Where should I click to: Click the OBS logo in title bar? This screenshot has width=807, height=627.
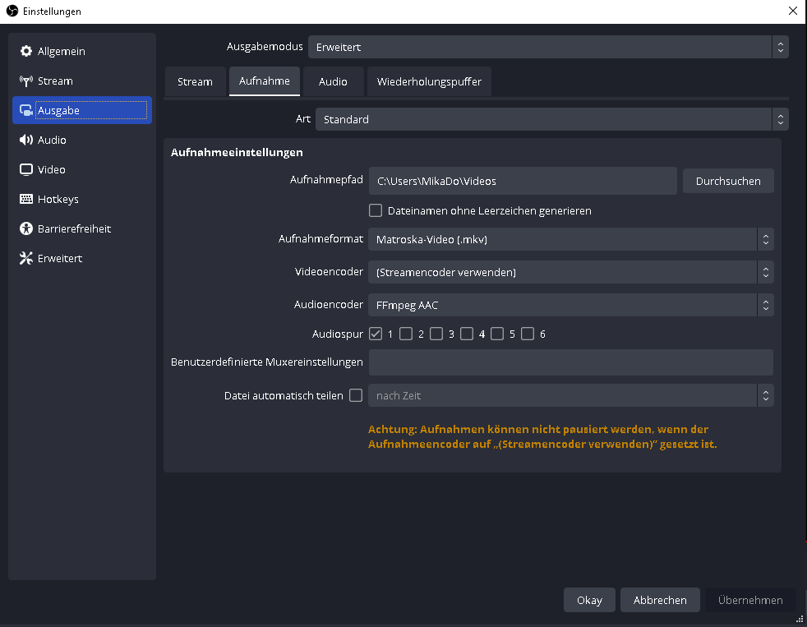pyautogui.click(x=12, y=11)
